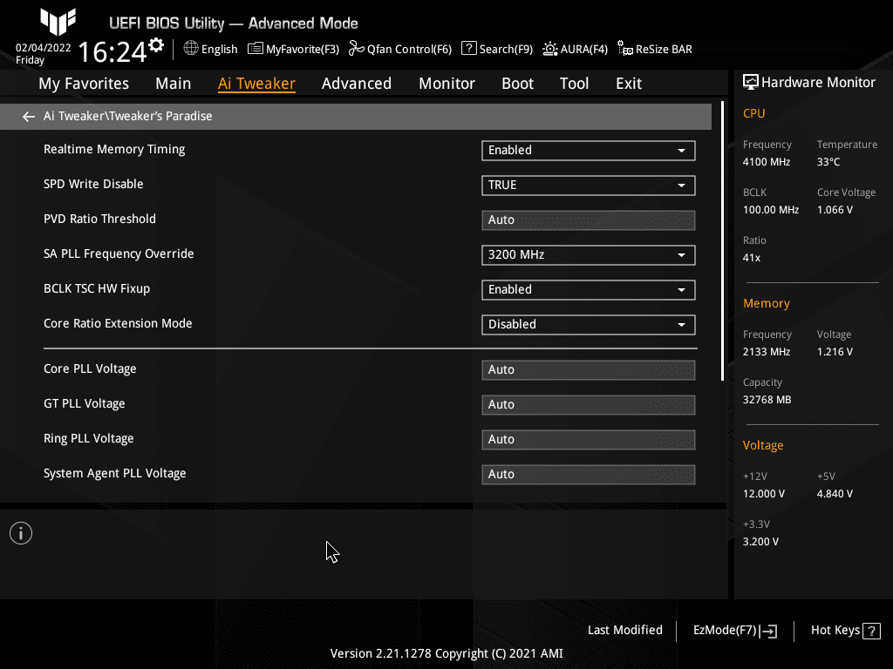Switch to My Favorites tab
Image resolution: width=893 pixels, height=669 pixels.
point(84,84)
